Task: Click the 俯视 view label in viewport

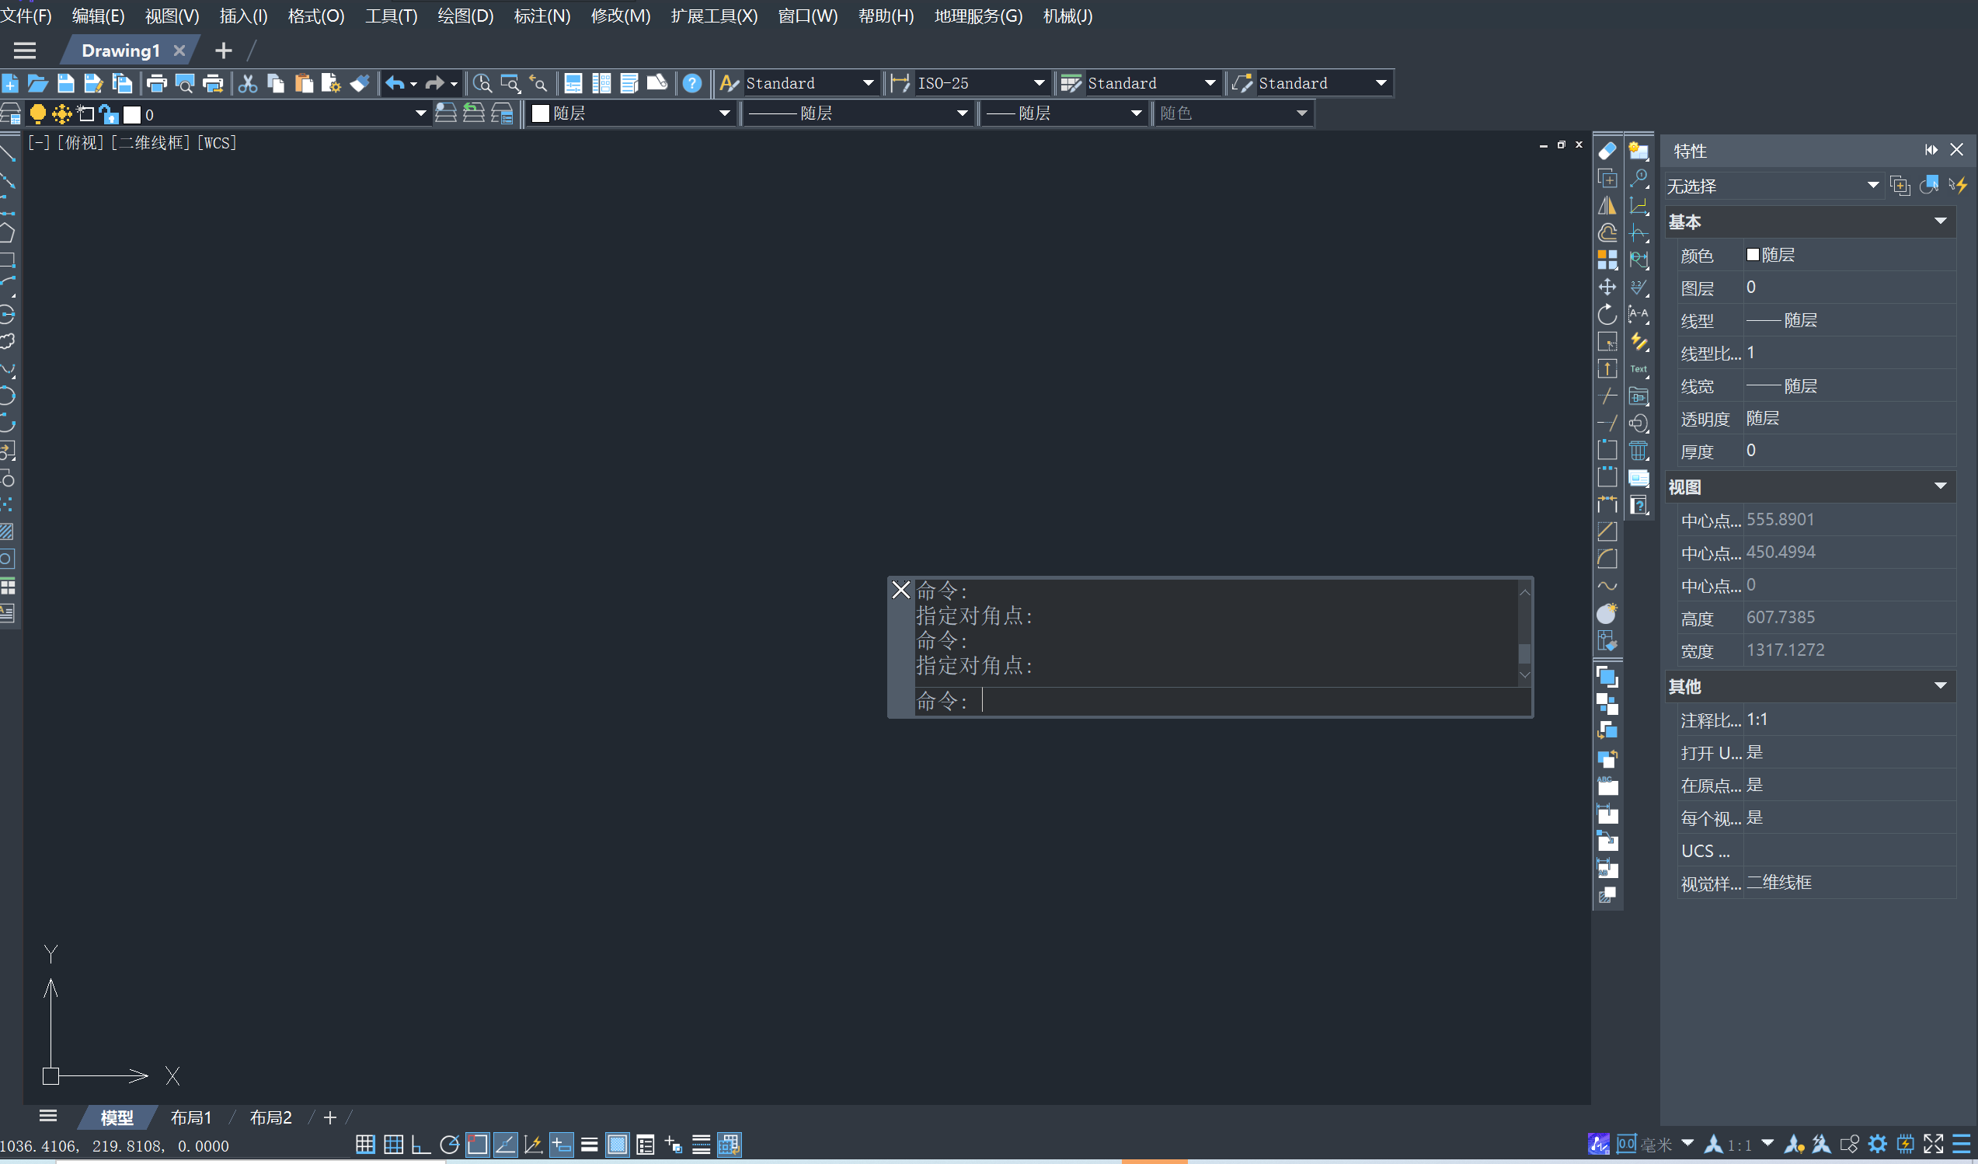Action: pos(81,143)
